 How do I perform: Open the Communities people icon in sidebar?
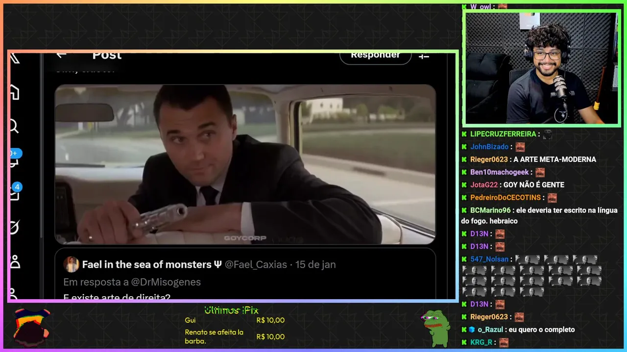pos(15,262)
